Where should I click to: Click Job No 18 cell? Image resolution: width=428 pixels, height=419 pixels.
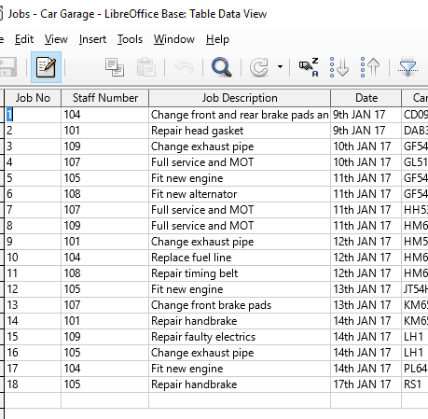(33, 384)
